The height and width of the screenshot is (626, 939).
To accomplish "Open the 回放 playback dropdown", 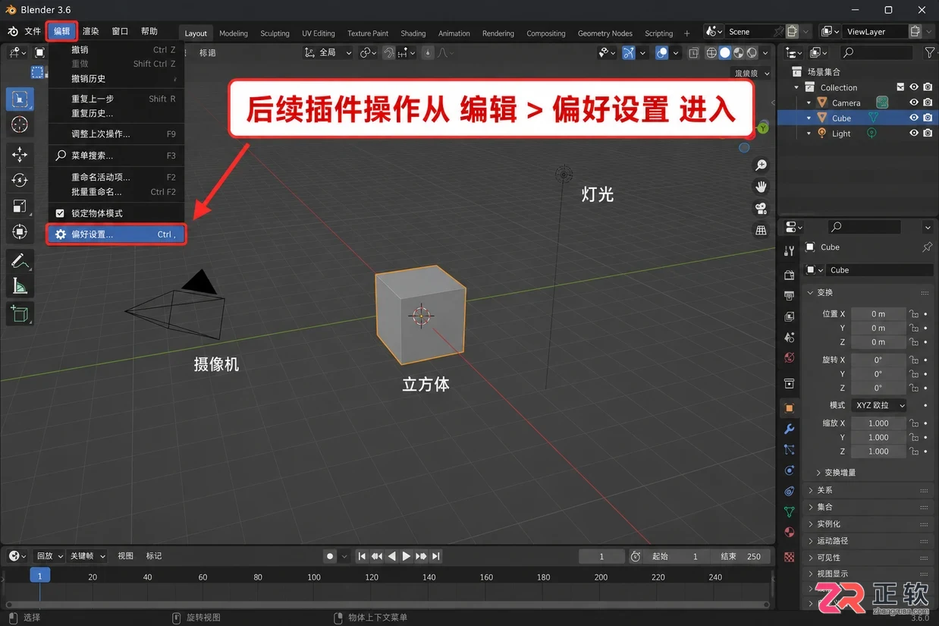I will tap(49, 556).
